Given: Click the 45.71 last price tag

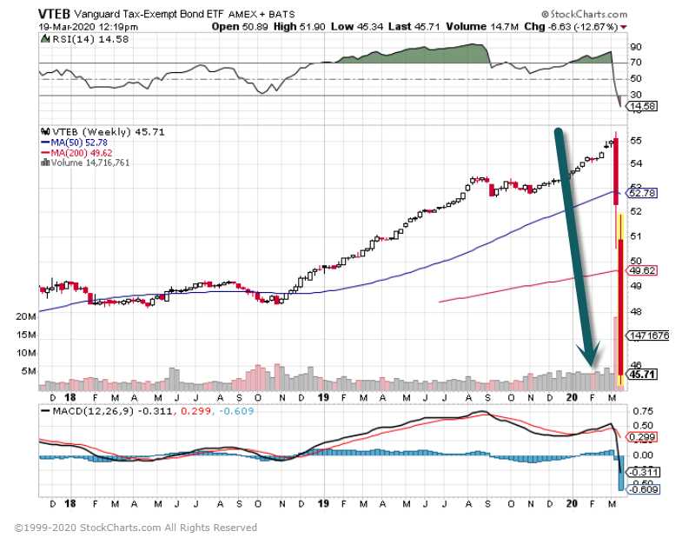Looking at the screenshot, I should pos(642,375).
